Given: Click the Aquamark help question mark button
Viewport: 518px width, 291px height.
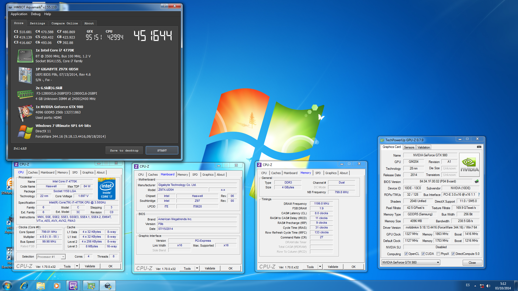Looking at the screenshot, I should 164,6.
